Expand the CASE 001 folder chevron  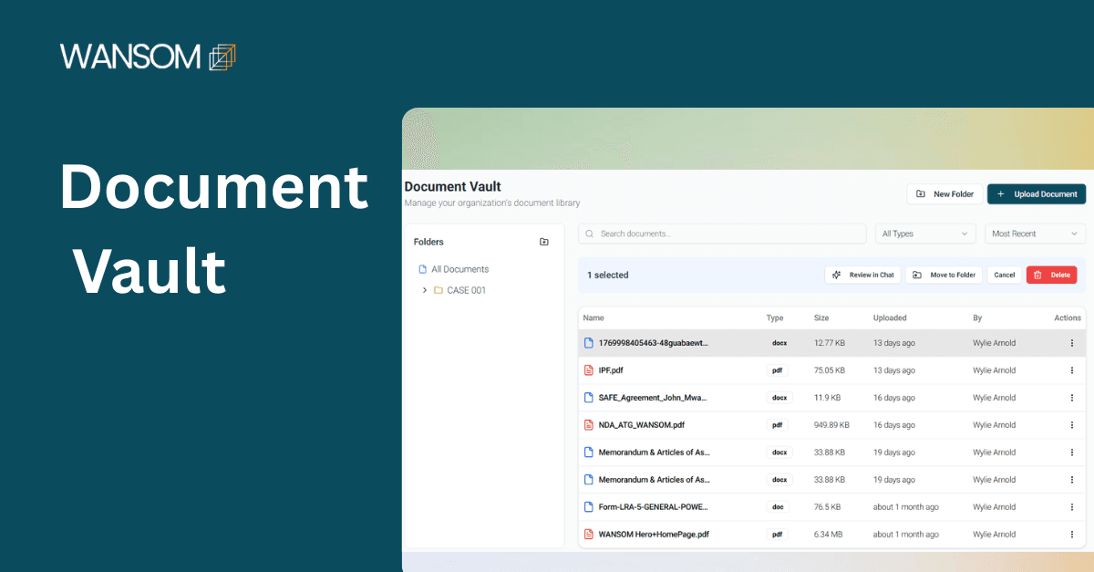point(424,290)
